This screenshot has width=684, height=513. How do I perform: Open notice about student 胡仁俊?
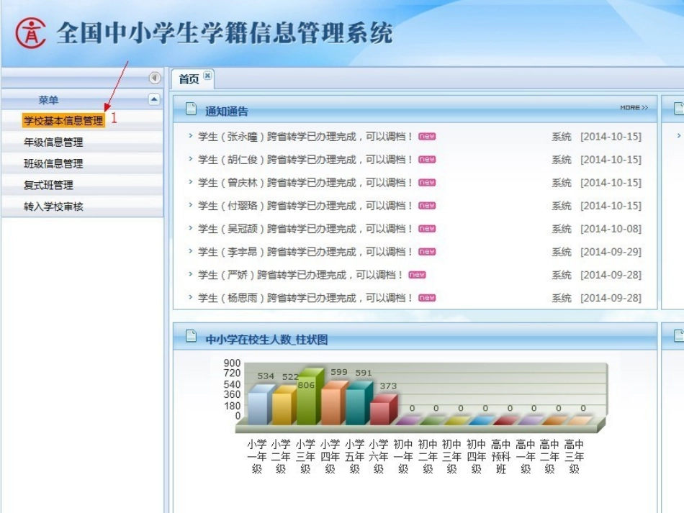point(305,160)
